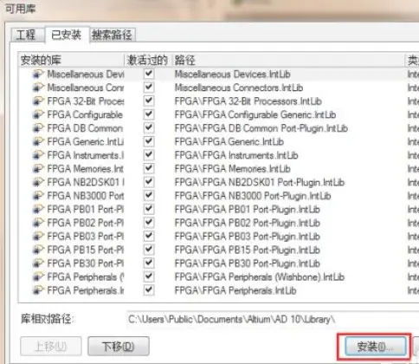Toggle the FPGA PB01 checkbox

pos(149,209)
